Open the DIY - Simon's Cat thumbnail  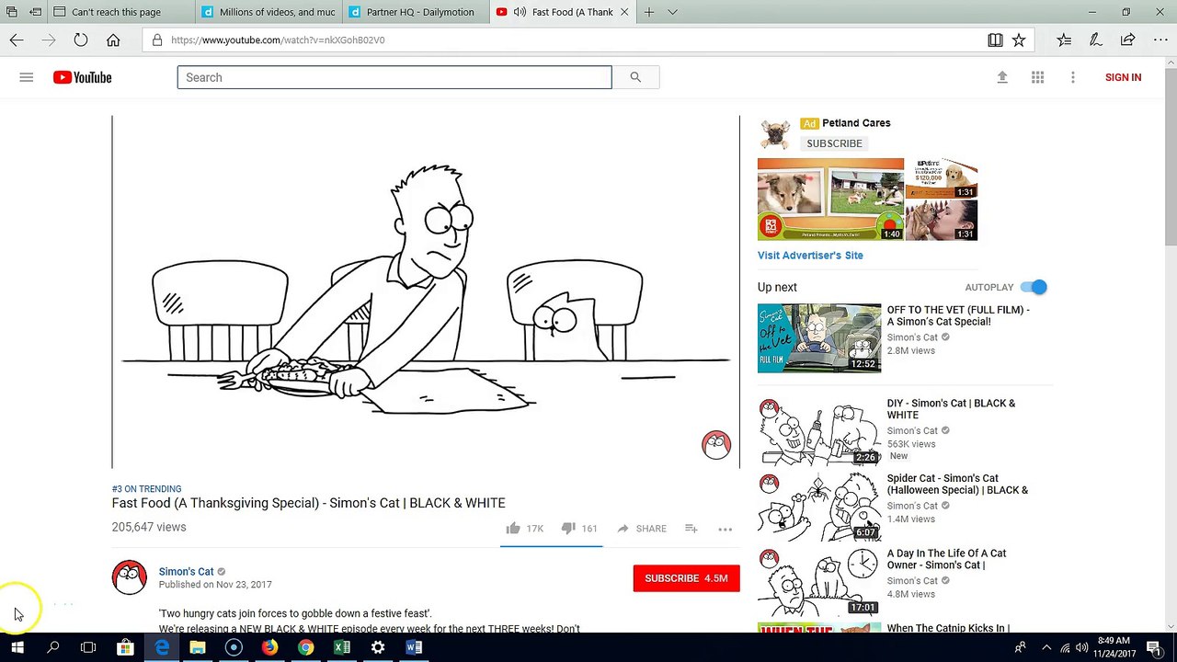point(819,432)
